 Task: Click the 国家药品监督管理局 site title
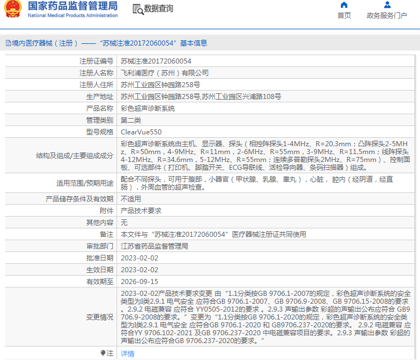click(x=73, y=6)
